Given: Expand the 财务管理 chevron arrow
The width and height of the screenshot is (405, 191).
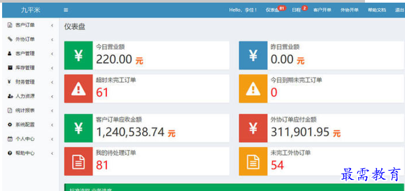Looking at the screenshot, I should 52,82.
